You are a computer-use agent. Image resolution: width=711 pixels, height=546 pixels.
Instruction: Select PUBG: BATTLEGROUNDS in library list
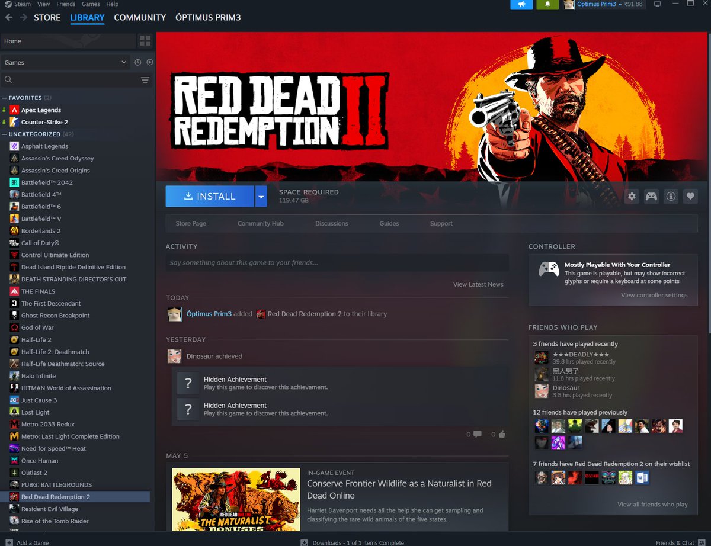pos(56,484)
